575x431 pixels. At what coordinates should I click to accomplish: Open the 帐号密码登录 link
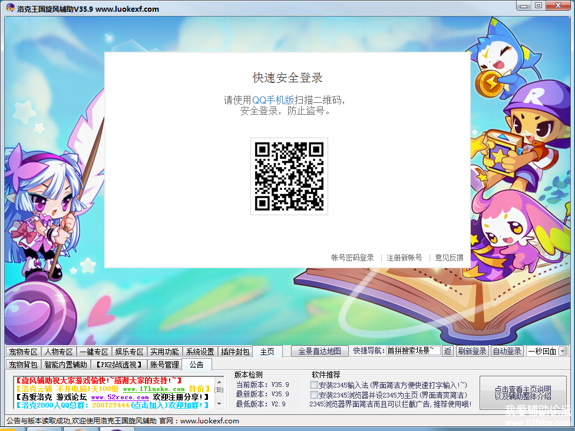click(x=352, y=258)
